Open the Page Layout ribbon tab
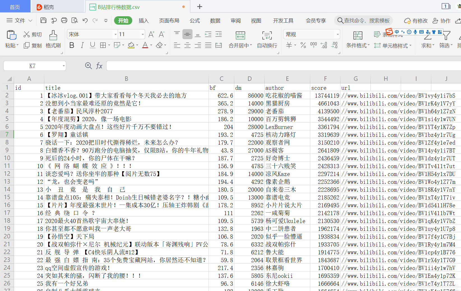 169,21
